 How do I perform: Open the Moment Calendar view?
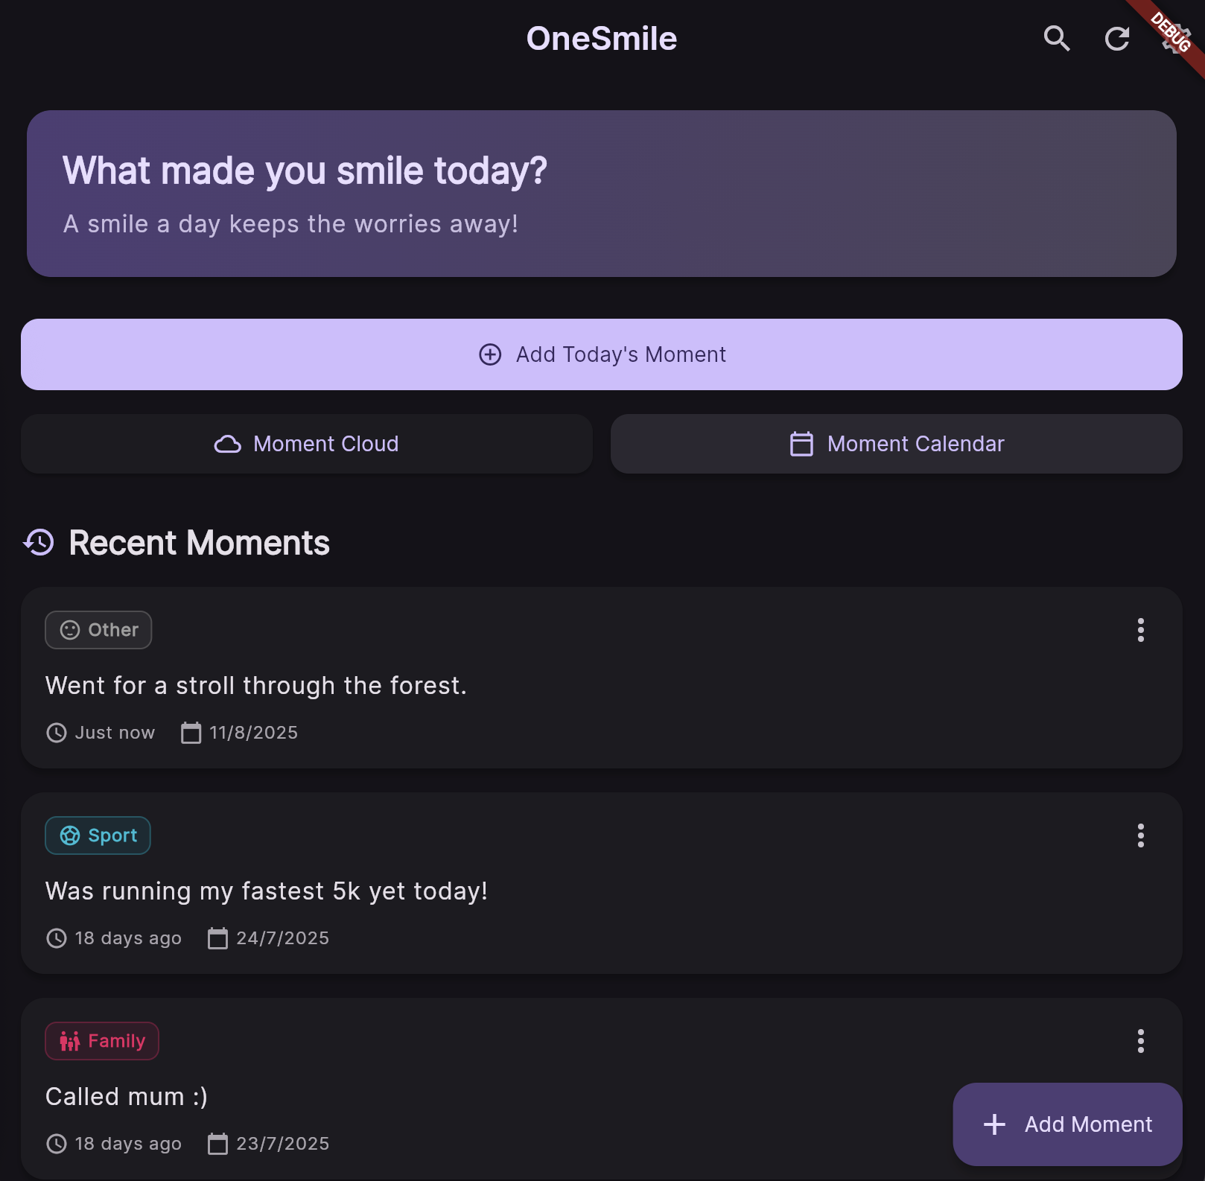pos(897,444)
